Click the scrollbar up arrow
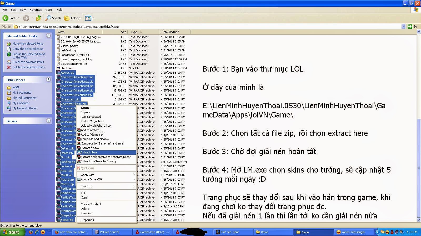The image size is (421, 236). pos(419,32)
